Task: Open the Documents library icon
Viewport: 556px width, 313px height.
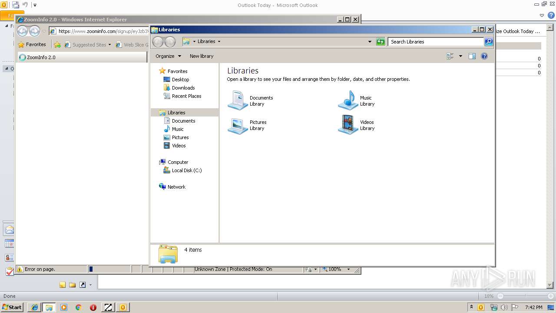Action: click(x=238, y=100)
